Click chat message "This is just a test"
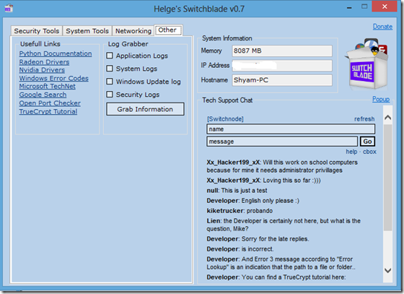Screen dimensions: 404x294 (x=245, y=191)
